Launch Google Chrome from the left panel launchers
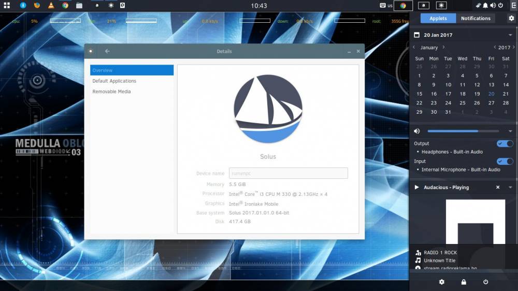518x291 pixels. pyautogui.click(x=65, y=5)
